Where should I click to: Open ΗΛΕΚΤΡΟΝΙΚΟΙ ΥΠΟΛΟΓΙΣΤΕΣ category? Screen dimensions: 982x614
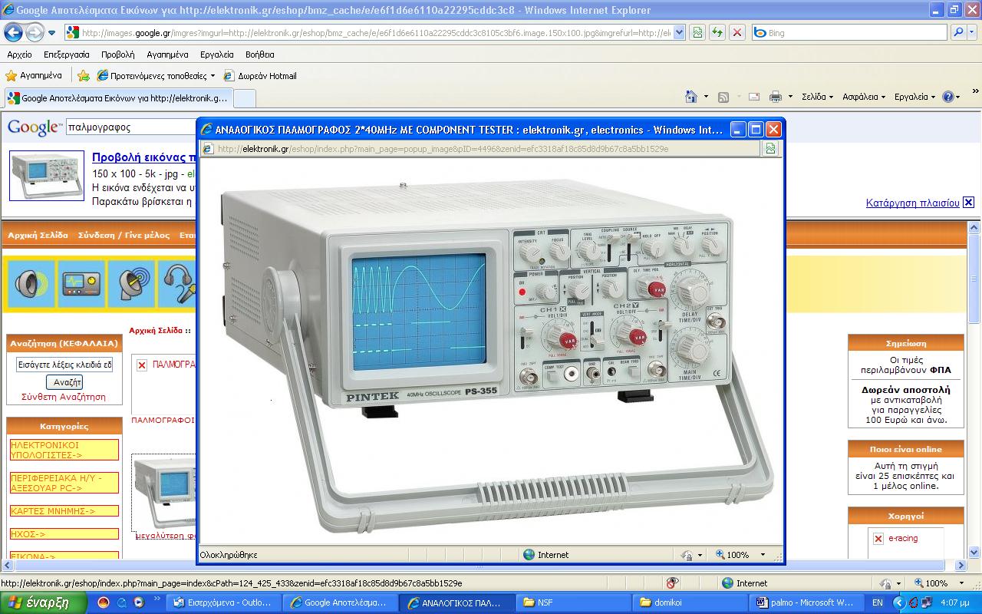coord(64,450)
